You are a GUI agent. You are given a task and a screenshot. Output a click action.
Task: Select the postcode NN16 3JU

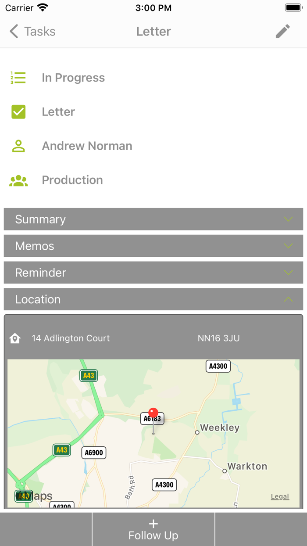218,338
